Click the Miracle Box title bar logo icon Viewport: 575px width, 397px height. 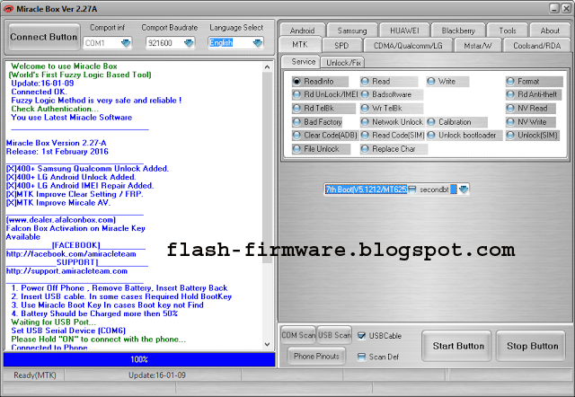coord(8,9)
